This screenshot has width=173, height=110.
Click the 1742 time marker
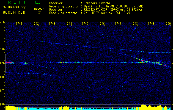coord(36,24)
